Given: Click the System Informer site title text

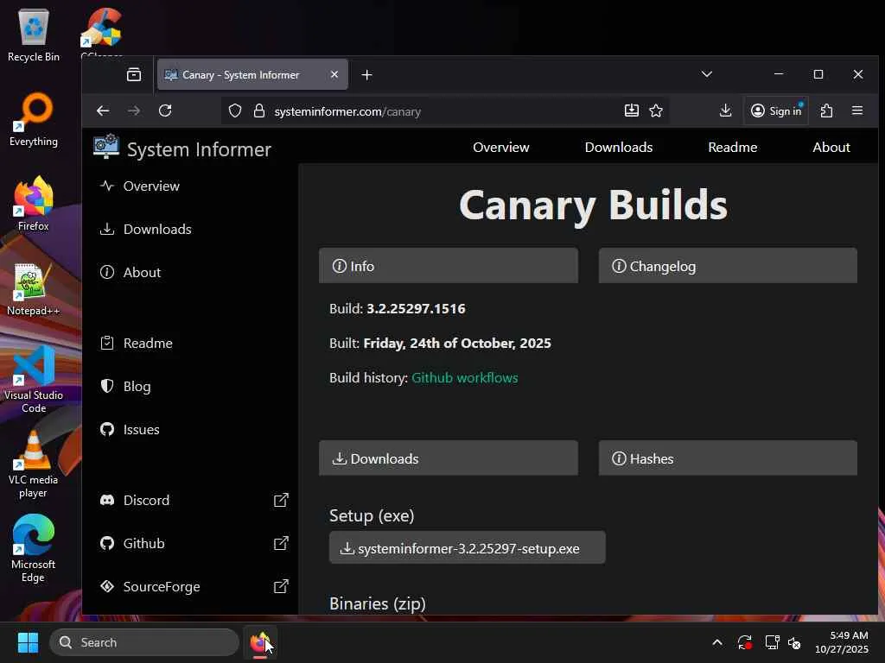Looking at the screenshot, I should pyautogui.click(x=199, y=149).
